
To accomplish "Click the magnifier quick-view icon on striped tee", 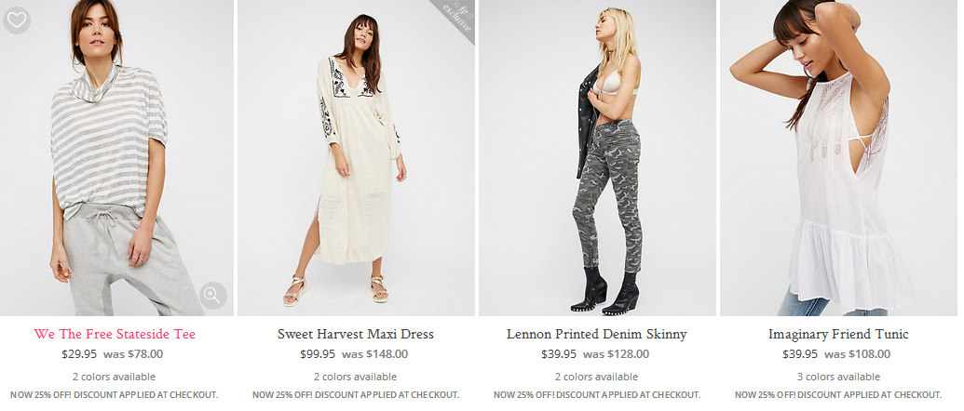I will (x=212, y=296).
